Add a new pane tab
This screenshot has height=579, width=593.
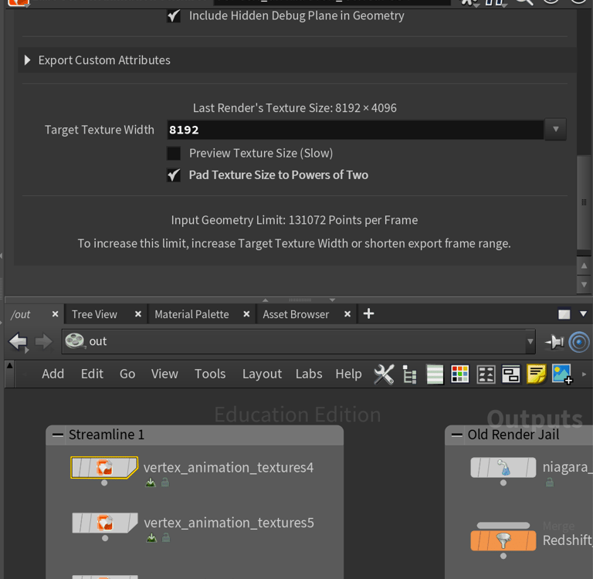369,313
